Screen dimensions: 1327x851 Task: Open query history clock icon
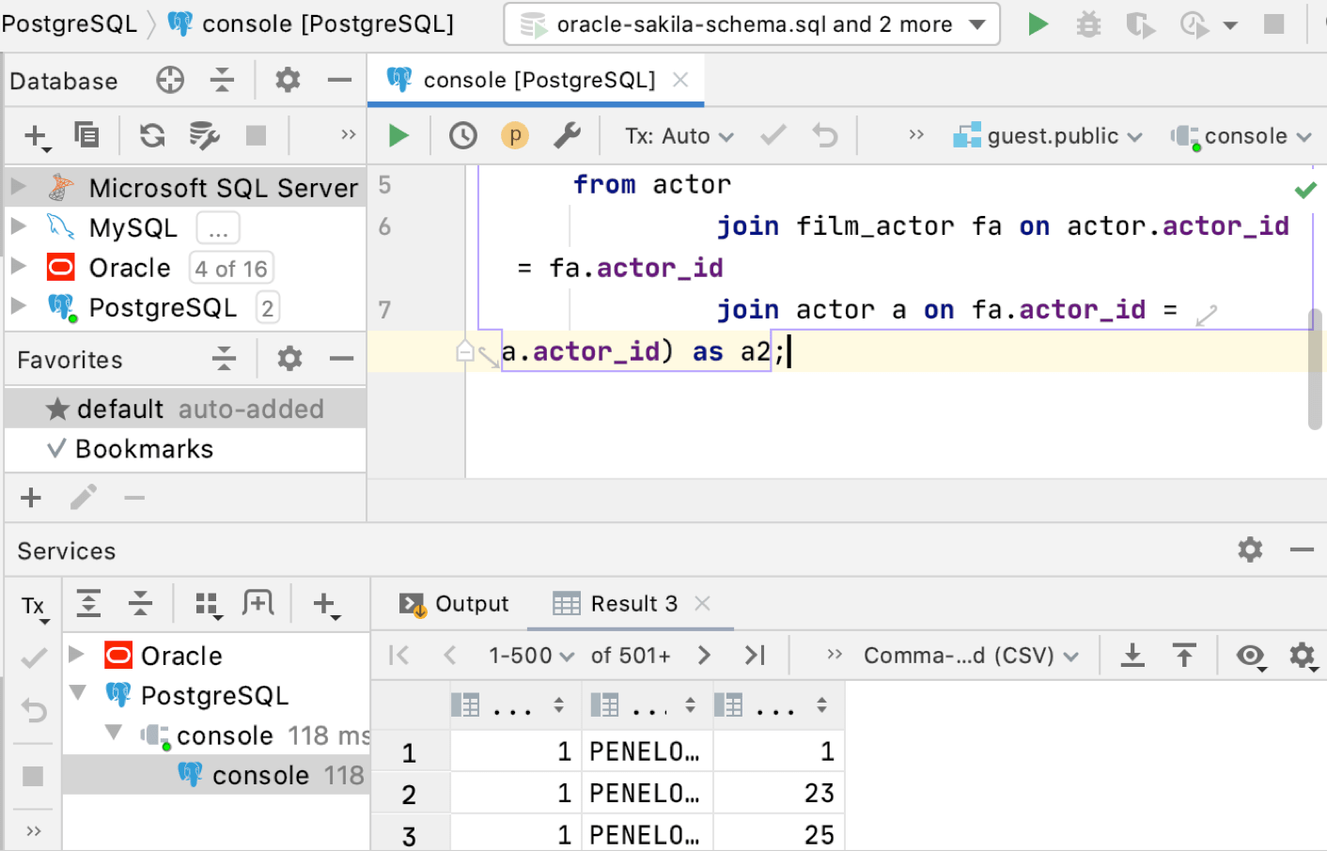click(x=462, y=136)
